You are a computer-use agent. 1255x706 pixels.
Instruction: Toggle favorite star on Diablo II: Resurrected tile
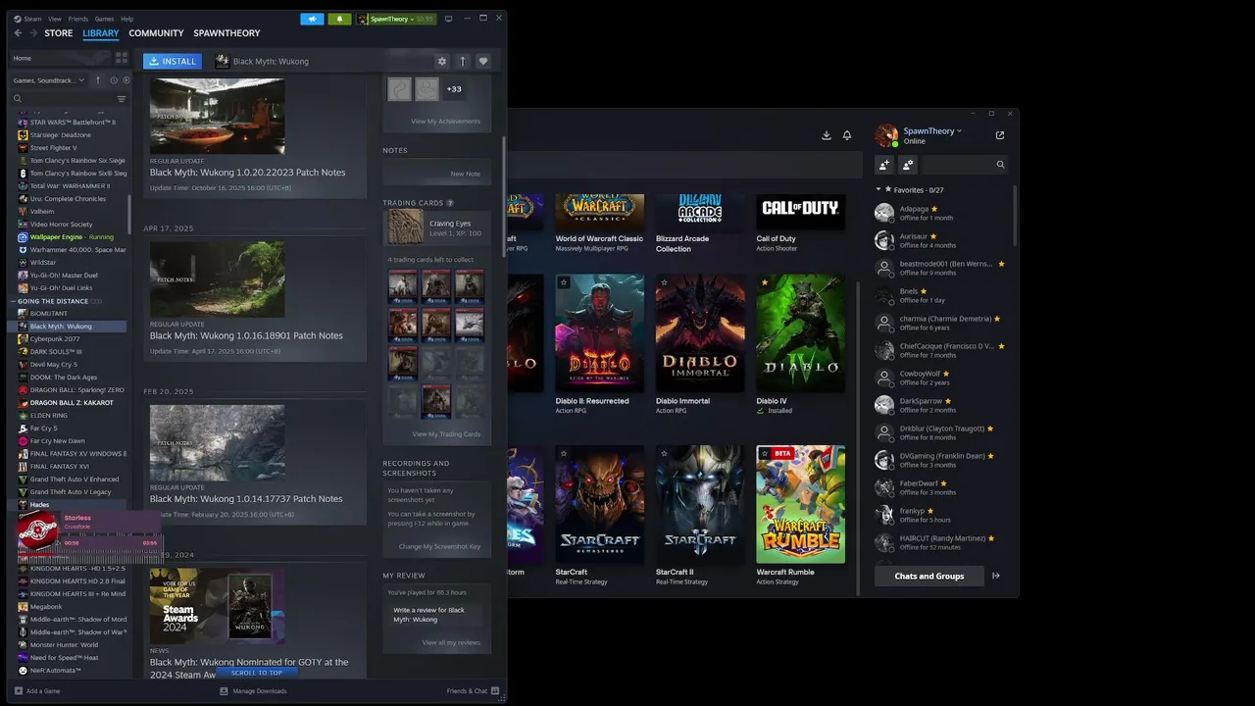564,282
